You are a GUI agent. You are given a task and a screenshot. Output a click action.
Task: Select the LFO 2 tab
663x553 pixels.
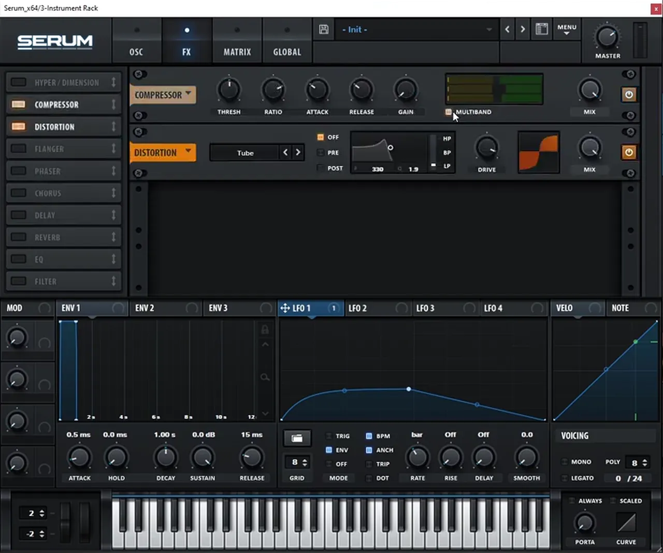point(378,308)
